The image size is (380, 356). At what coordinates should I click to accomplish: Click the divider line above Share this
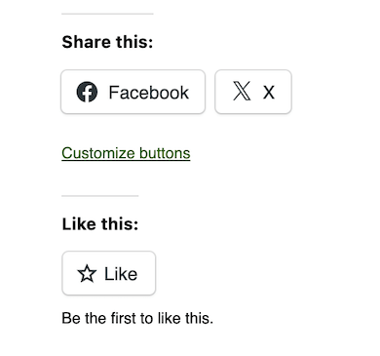[x=107, y=14]
